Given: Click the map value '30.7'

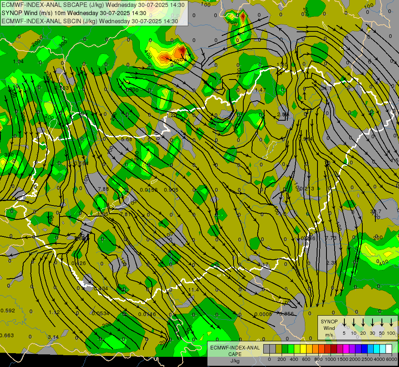Looking at the screenshot, I should click(376, 211).
